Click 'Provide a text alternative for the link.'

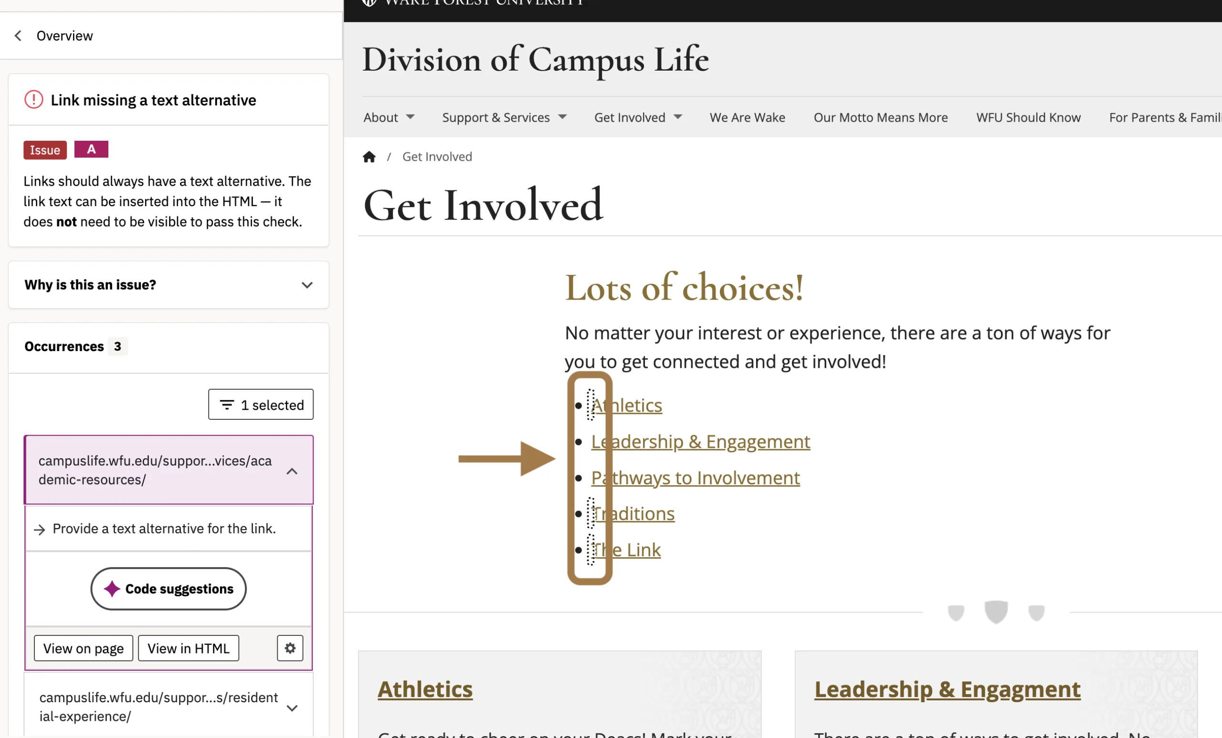(x=164, y=529)
